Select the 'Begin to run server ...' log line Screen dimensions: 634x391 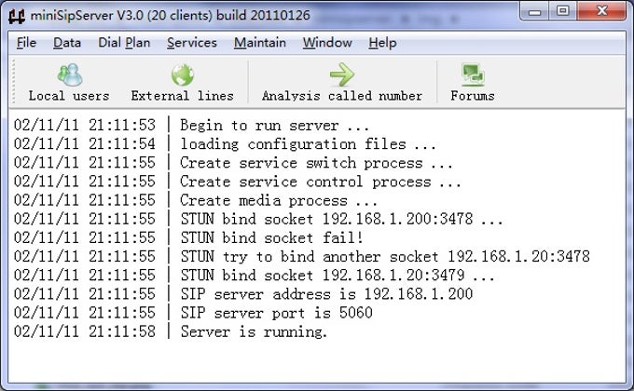[x=275, y=124]
